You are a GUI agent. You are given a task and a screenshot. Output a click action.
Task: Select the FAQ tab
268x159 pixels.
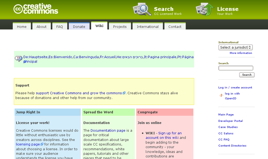pos(59,26)
